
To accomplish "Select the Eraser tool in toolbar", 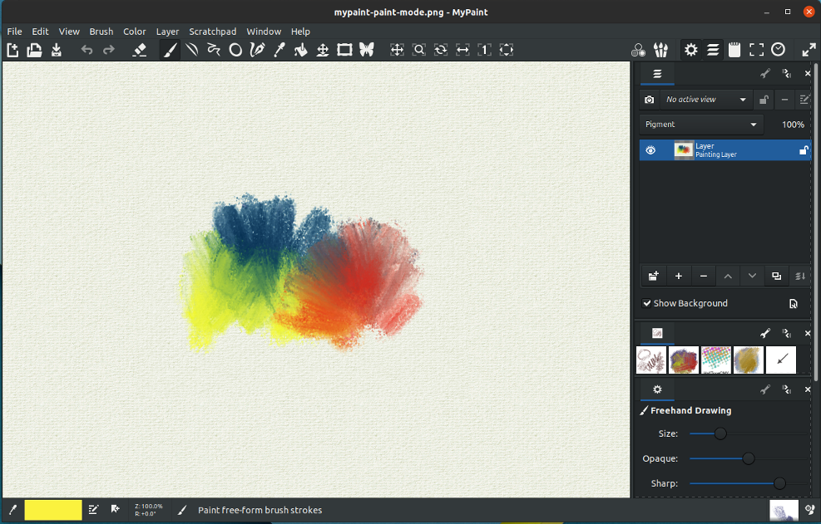I will pos(140,50).
